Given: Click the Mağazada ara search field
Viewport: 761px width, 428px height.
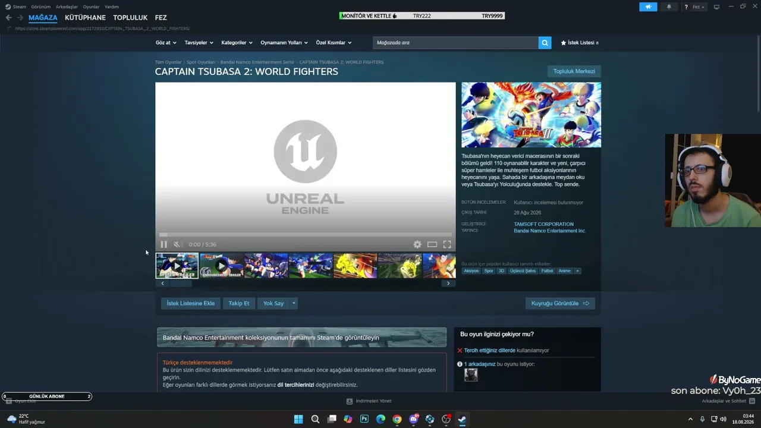Looking at the screenshot, I should (x=455, y=43).
